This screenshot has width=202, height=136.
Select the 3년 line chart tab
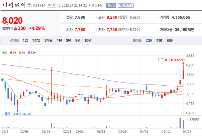69,40
